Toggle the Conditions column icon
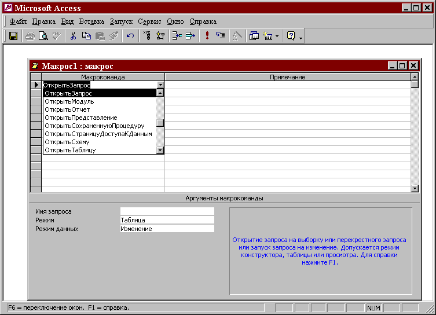Viewport: 436px width, 315px height. pyautogui.click(x=160, y=36)
